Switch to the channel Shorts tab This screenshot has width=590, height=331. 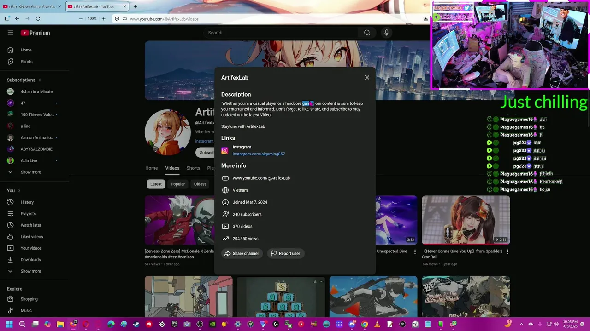(x=193, y=168)
